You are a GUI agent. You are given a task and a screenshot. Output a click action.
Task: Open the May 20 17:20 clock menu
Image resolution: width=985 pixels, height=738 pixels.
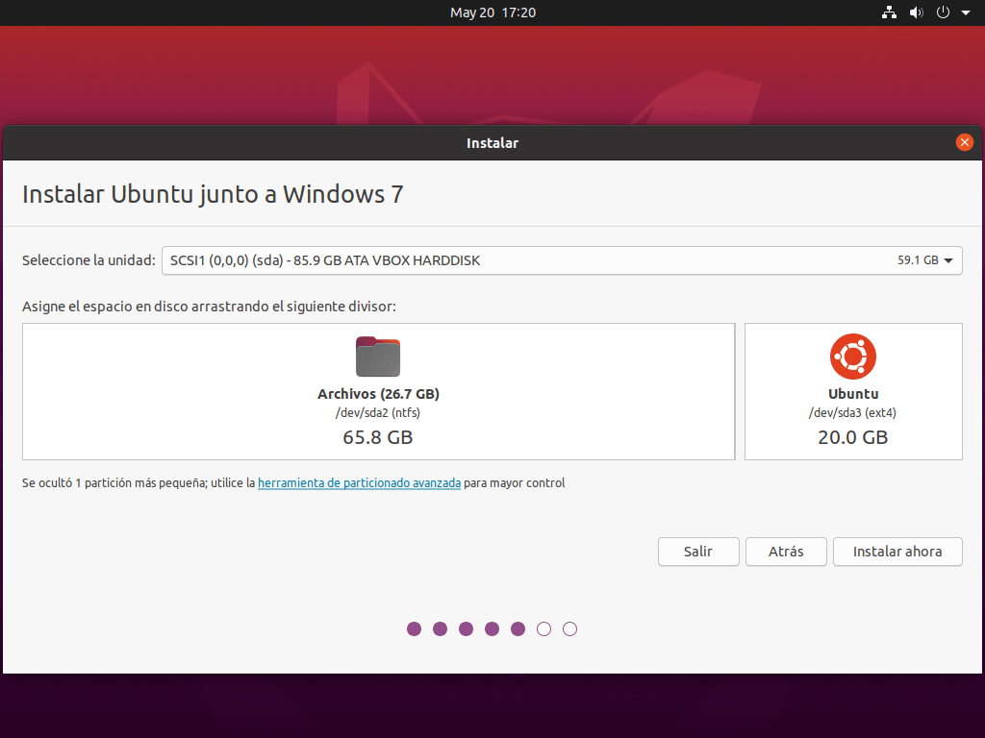(x=492, y=12)
